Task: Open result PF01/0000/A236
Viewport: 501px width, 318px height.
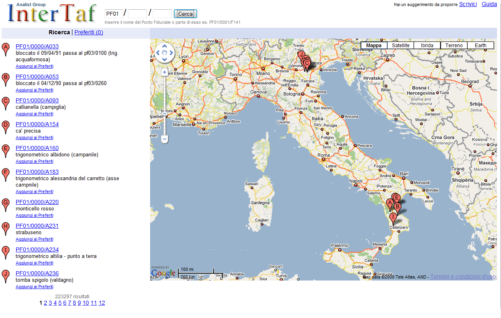Action: click(x=37, y=273)
